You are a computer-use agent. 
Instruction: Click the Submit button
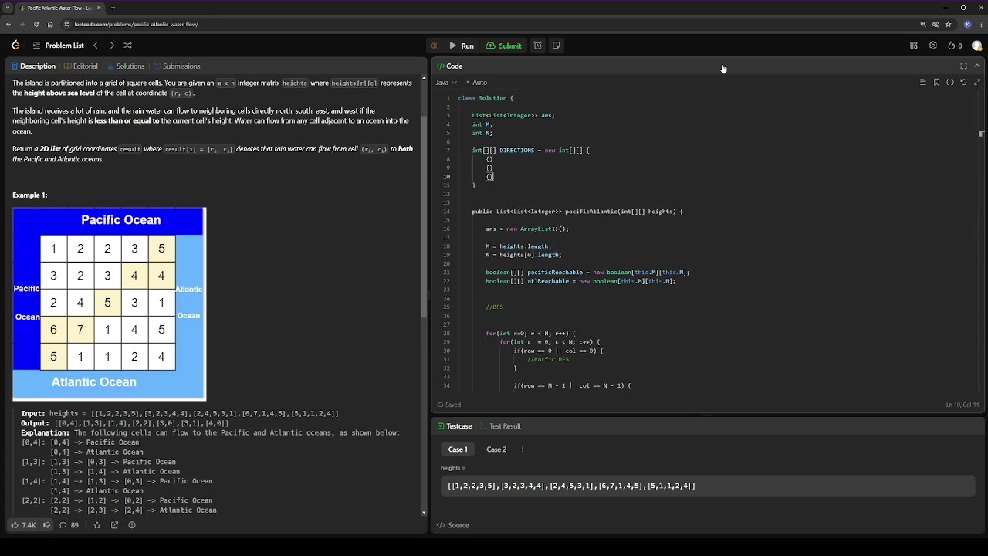click(503, 46)
